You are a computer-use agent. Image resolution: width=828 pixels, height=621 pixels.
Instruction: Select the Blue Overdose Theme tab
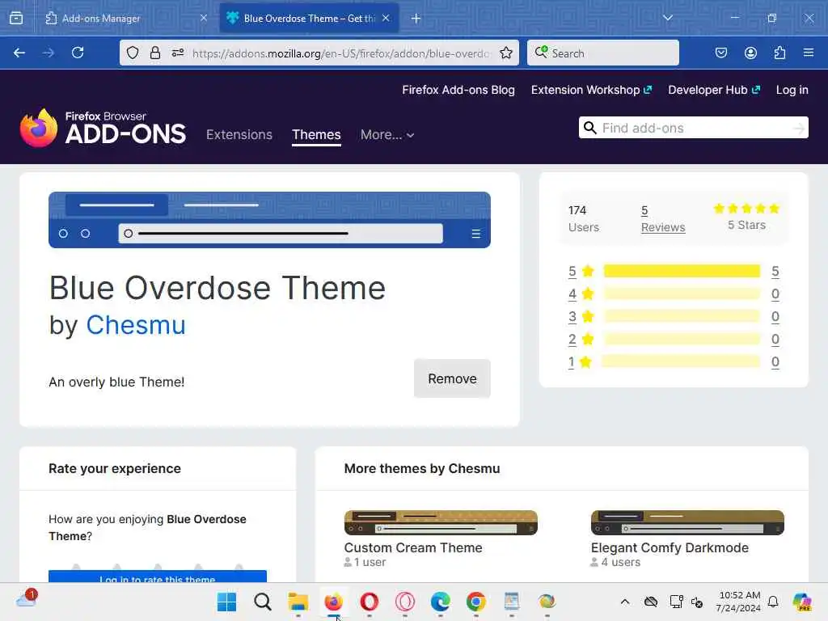[x=309, y=19]
